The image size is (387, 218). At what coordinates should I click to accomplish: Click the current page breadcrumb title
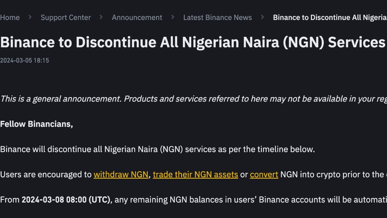(x=330, y=17)
